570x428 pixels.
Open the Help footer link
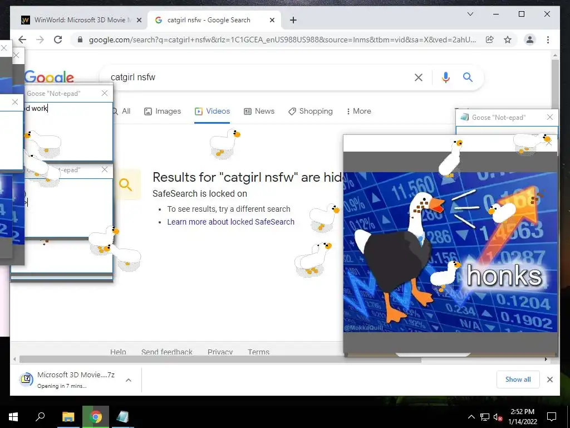coord(118,352)
